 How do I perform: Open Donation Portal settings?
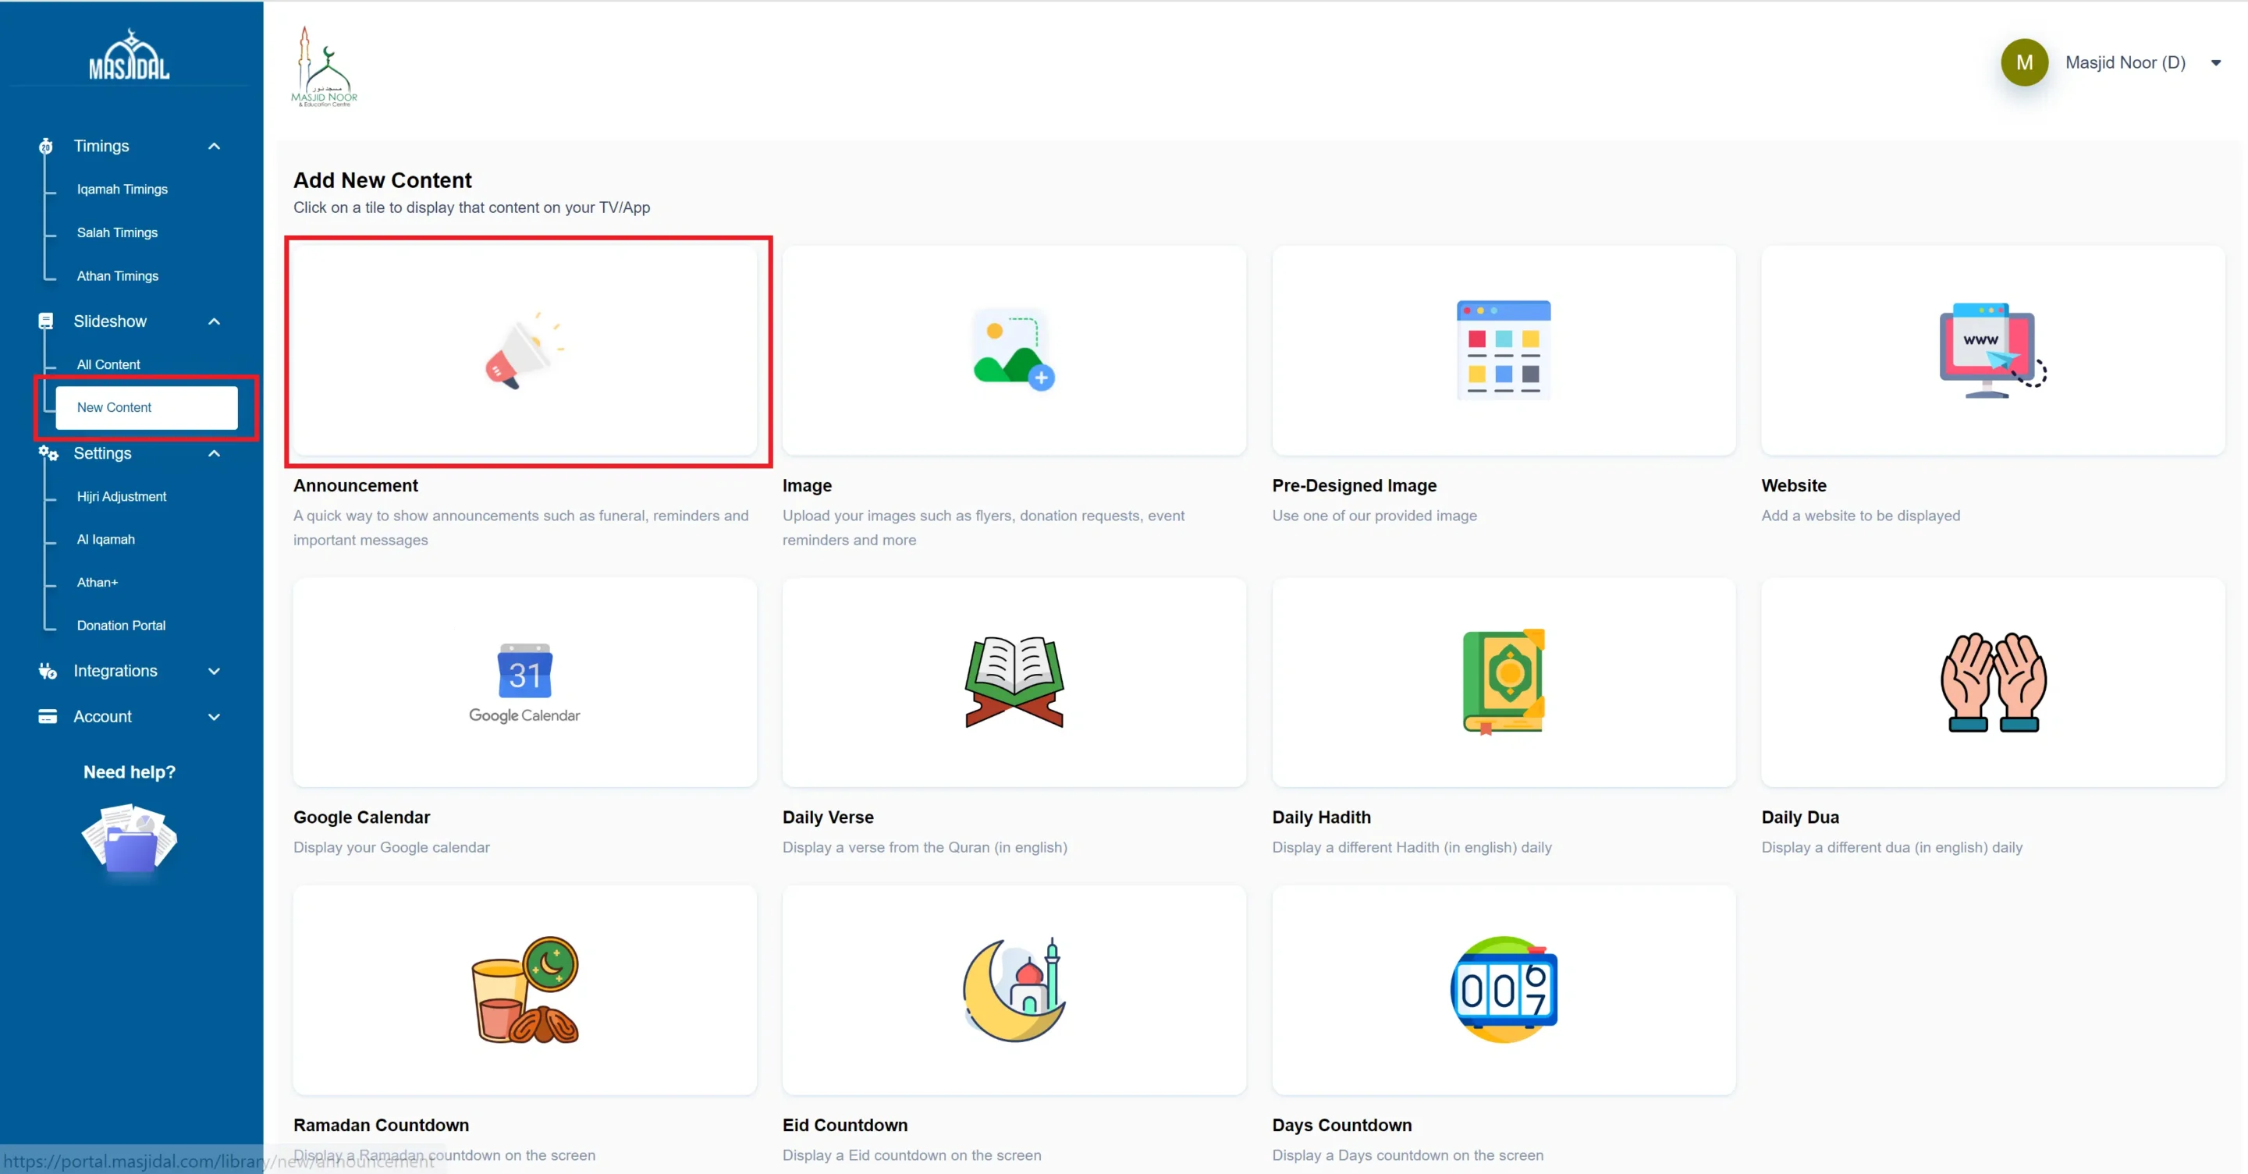tap(121, 626)
